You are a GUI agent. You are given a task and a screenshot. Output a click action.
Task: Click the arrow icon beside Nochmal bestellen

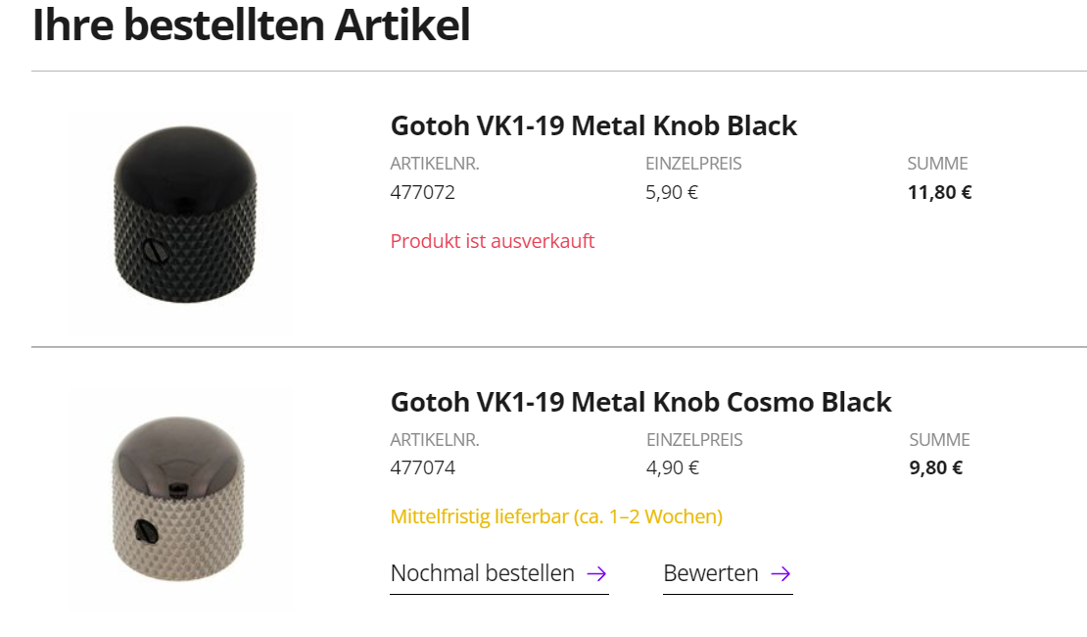(597, 574)
